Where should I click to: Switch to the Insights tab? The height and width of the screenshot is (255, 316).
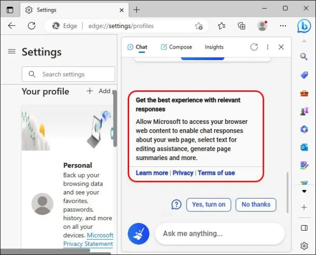point(214,47)
